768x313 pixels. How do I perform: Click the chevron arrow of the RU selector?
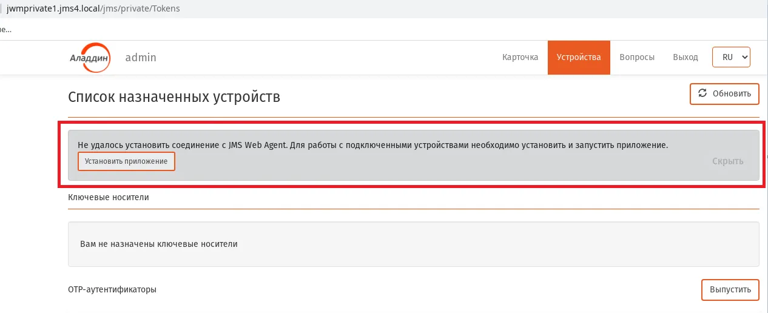pos(745,57)
